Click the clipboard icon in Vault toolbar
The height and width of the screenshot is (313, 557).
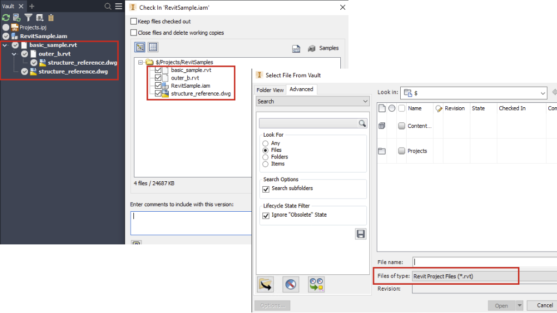point(51,17)
